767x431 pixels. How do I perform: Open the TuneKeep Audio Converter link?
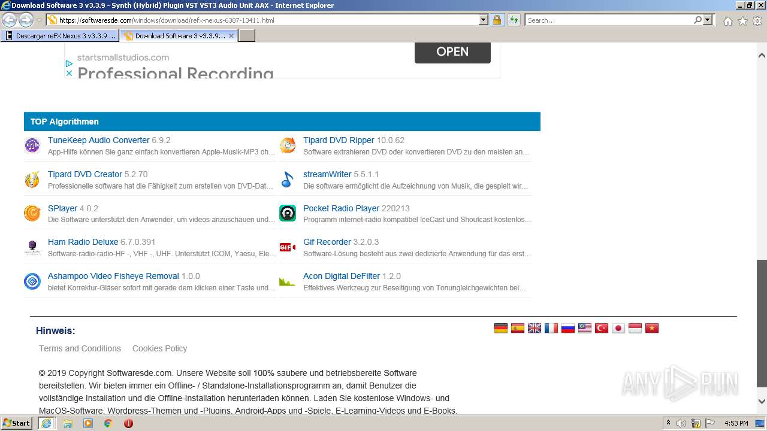click(x=99, y=140)
